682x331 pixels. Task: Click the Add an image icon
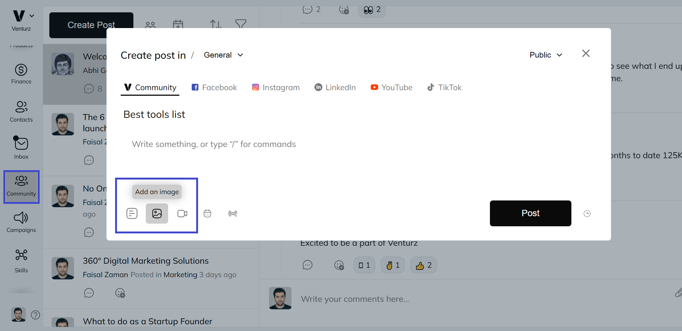(157, 214)
